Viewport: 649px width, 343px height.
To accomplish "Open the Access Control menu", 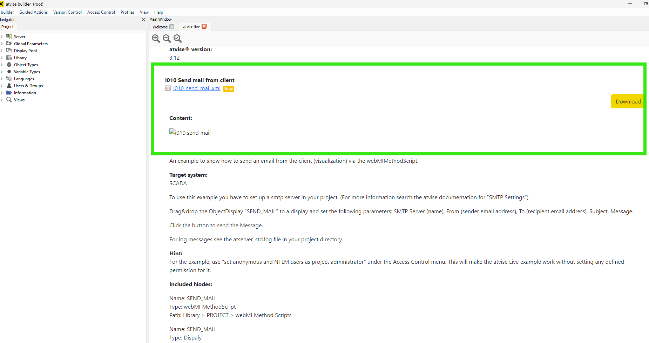I will coord(101,12).
